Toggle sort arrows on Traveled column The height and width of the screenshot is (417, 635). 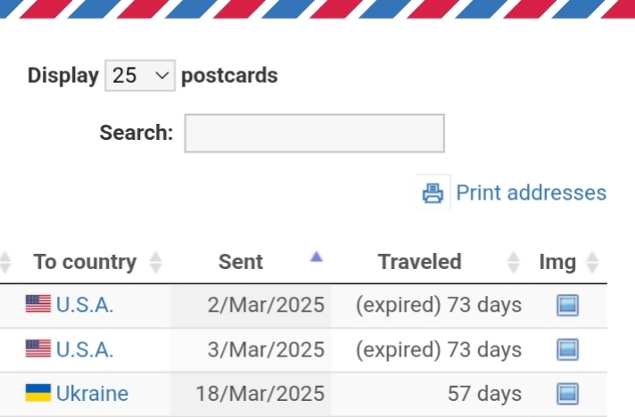(514, 262)
